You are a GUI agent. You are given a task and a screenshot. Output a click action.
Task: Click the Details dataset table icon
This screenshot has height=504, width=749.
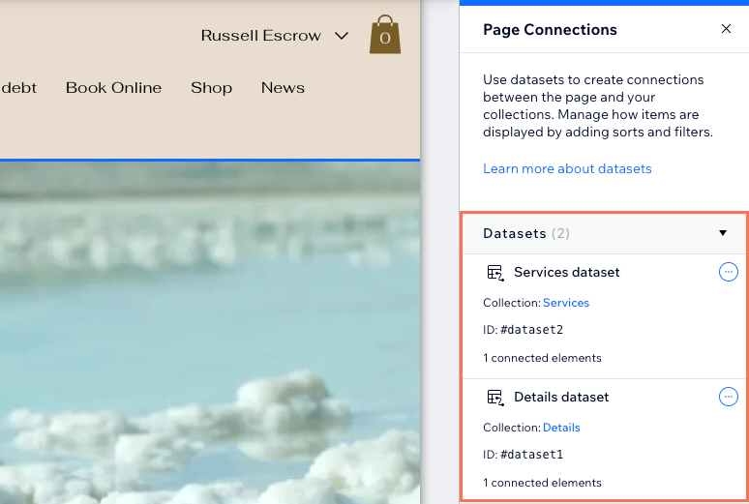coord(495,398)
